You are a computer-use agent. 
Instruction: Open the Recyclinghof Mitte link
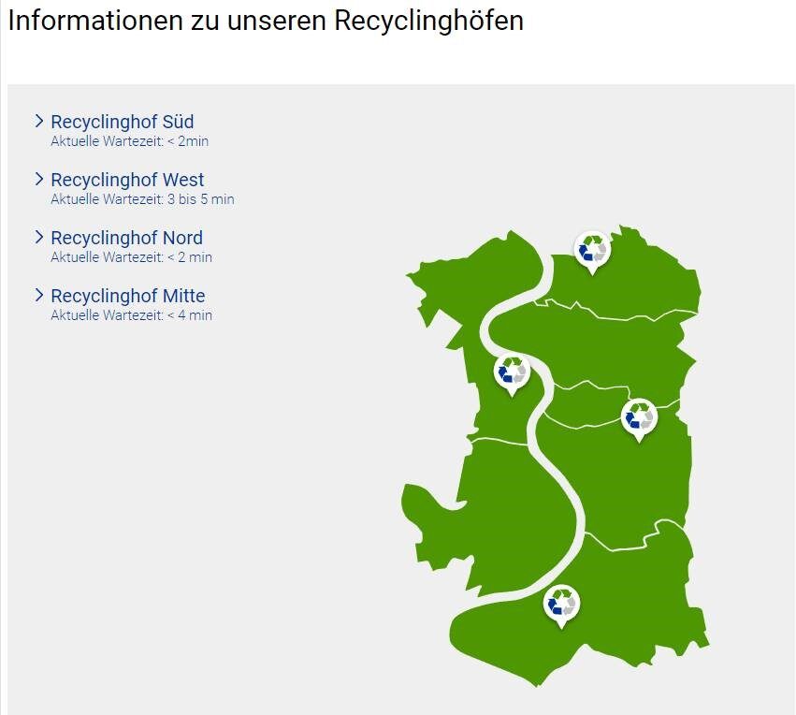127,296
